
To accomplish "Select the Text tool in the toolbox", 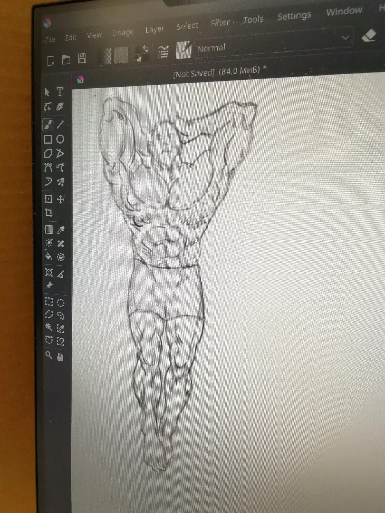I will pos(60,92).
